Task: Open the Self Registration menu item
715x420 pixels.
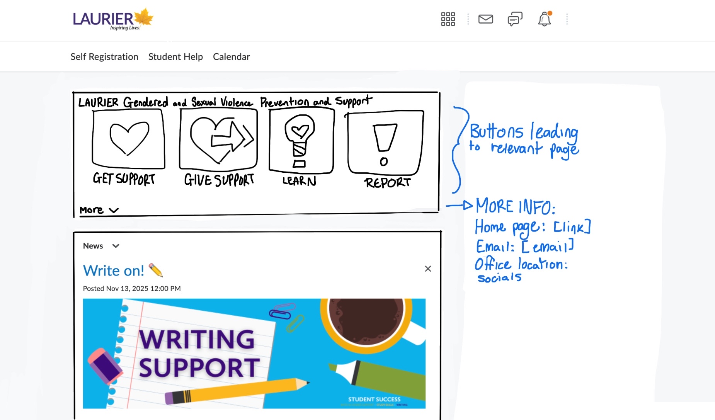Action: click(x=104, y=57)
